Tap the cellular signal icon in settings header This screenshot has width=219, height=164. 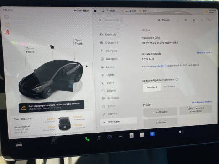point(209,20)
